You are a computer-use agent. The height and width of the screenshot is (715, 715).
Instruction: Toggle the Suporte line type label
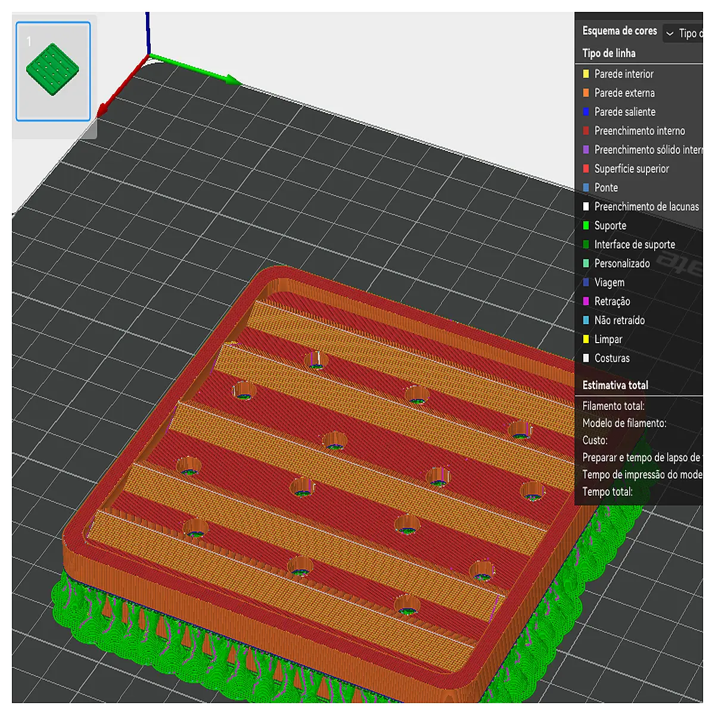pyautogui.click(x=610, y=226)
